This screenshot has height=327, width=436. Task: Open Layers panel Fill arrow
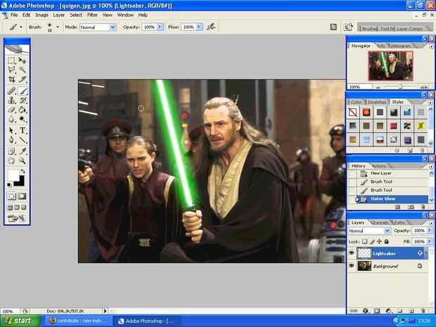click(430, 241)
